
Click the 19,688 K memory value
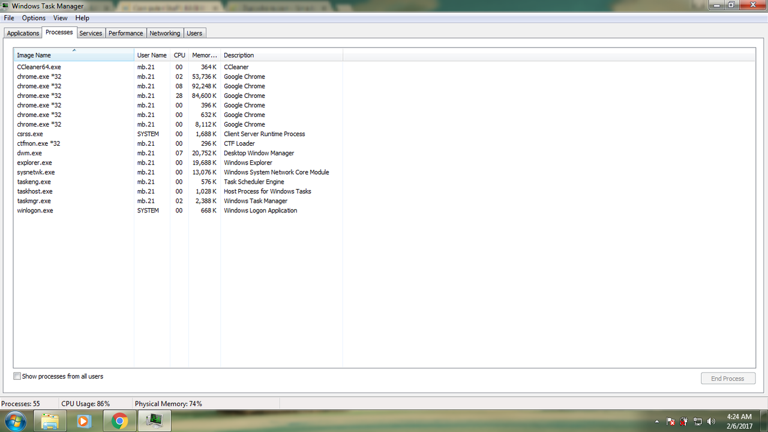pos(205,163)
